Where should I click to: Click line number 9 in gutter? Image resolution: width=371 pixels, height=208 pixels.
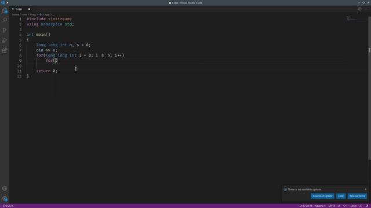[x=20, y=61]
